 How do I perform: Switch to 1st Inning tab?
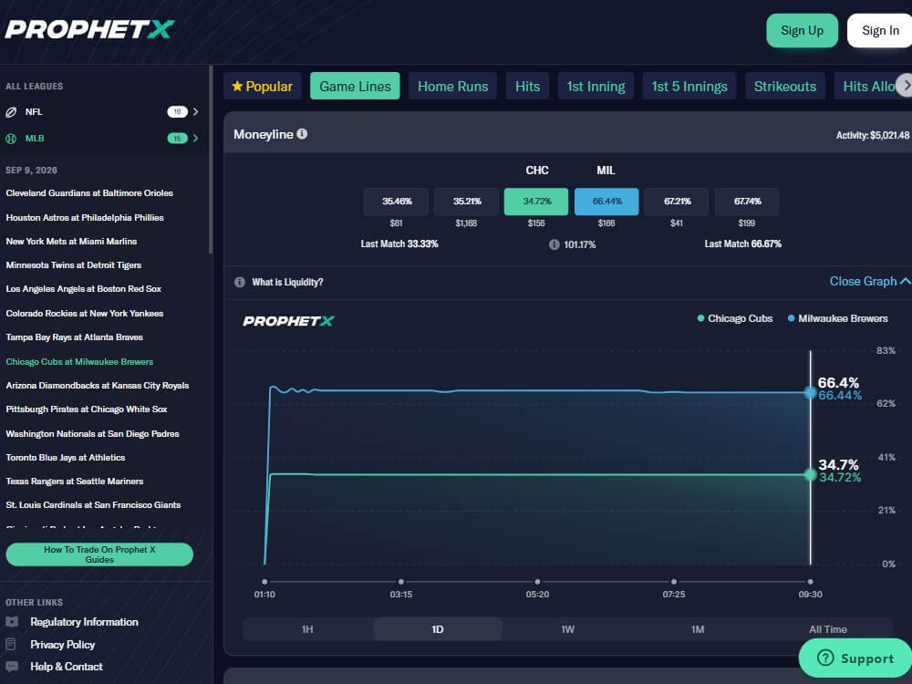tap(596, 86)
